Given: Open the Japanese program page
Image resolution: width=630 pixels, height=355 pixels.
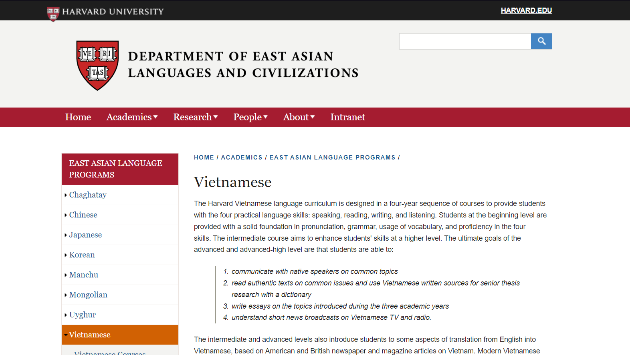Looking at the screenshot, I should (x=85, y=235).
